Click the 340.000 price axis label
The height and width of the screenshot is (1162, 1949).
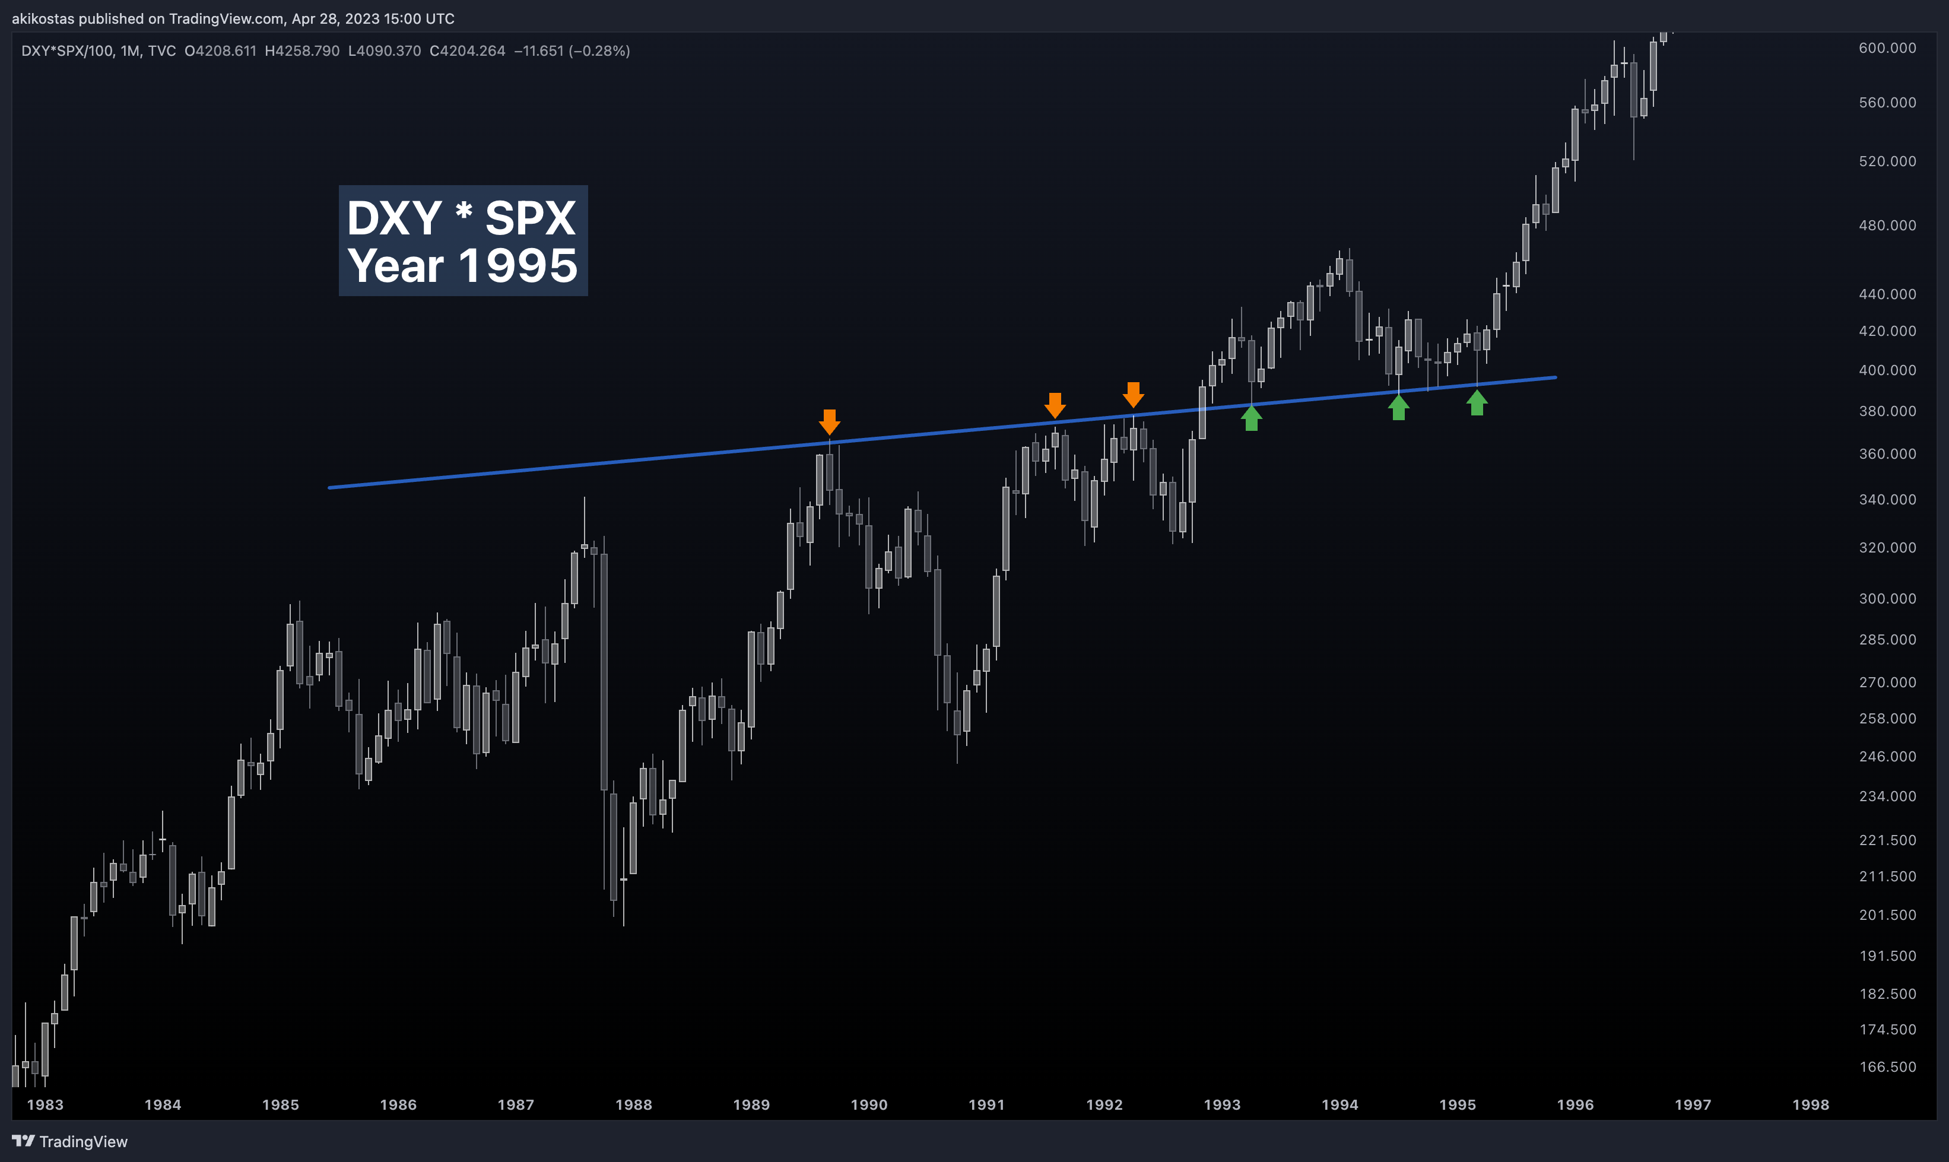(x=1887, y=500)
